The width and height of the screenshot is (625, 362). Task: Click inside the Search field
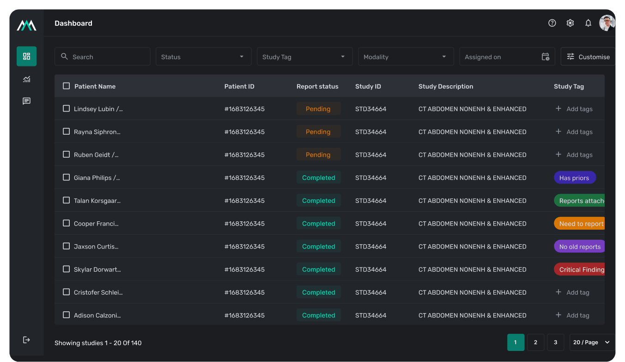coord(102,56)
